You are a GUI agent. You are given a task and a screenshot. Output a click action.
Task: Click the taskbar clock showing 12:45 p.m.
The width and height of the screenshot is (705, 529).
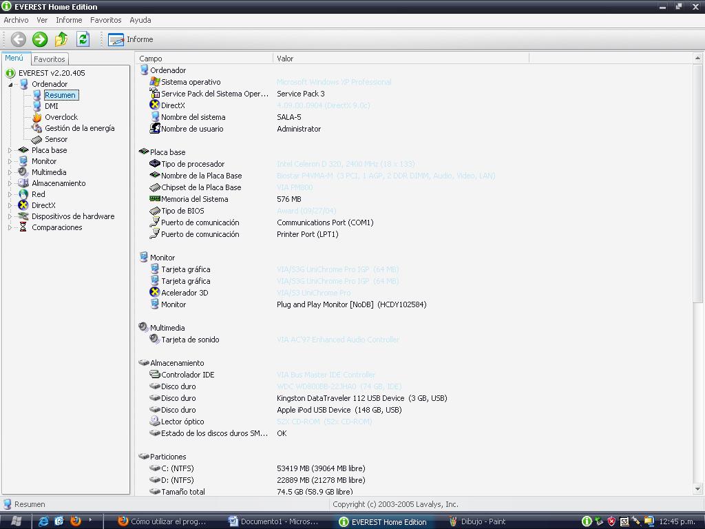point(678,522)
